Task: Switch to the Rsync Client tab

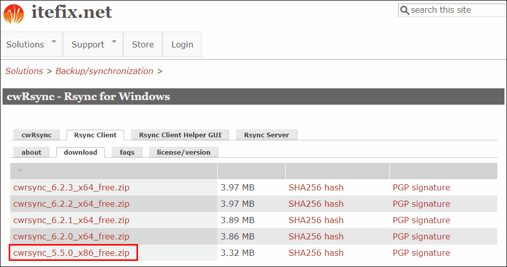Action: click(96, 135)
